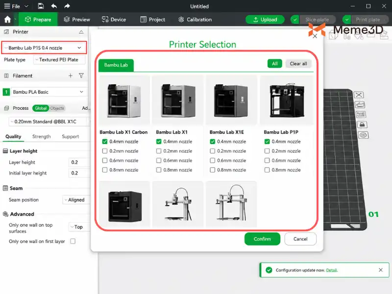Select the Quality settings tab
The image size is (392, 294).
[13, 137]
